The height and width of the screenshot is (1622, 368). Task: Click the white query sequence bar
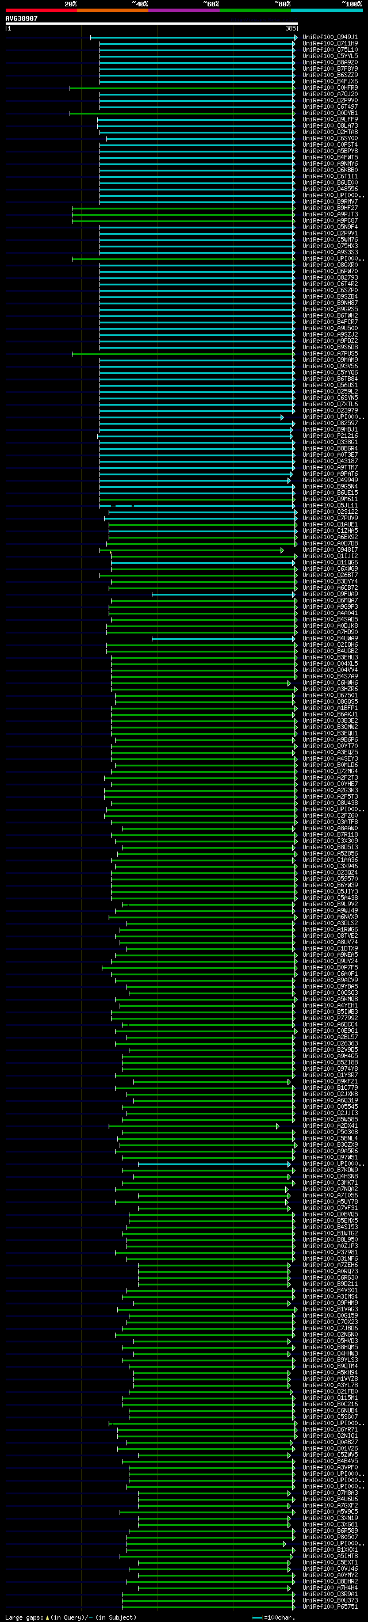point(152,24)
